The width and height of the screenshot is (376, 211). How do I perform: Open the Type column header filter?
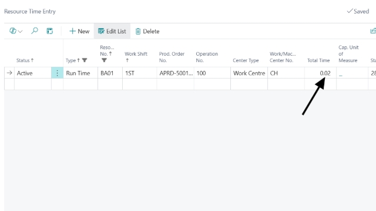pyautogui.click(x=85, y=60)
